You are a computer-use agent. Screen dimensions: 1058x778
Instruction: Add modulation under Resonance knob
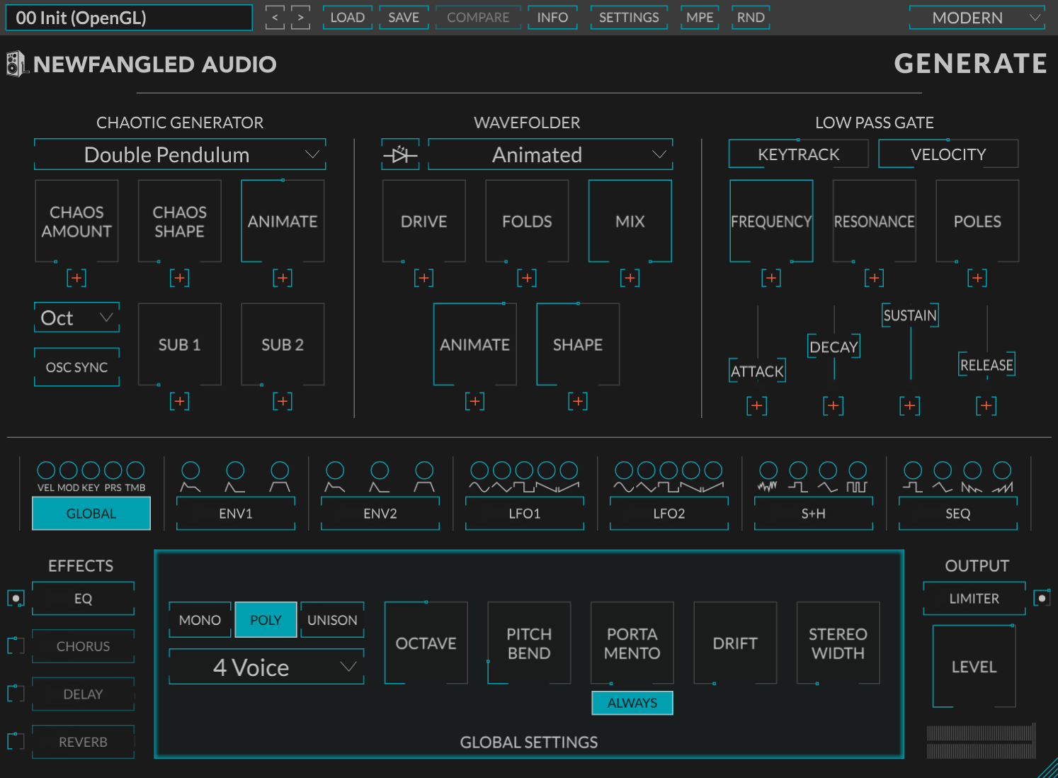[x=875, y=278]
